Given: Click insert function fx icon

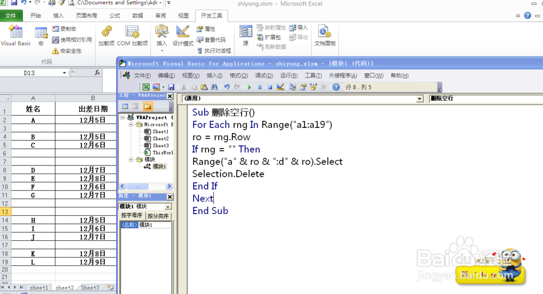Looking at the screenshot, I should click(97, 73).
